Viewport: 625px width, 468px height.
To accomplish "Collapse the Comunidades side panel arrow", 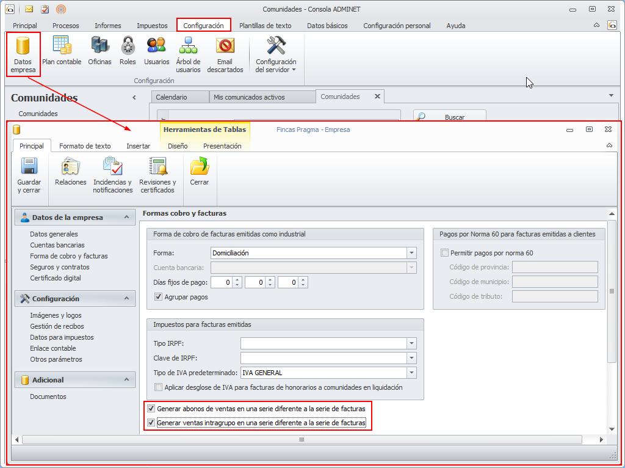I will coord(134,97).
